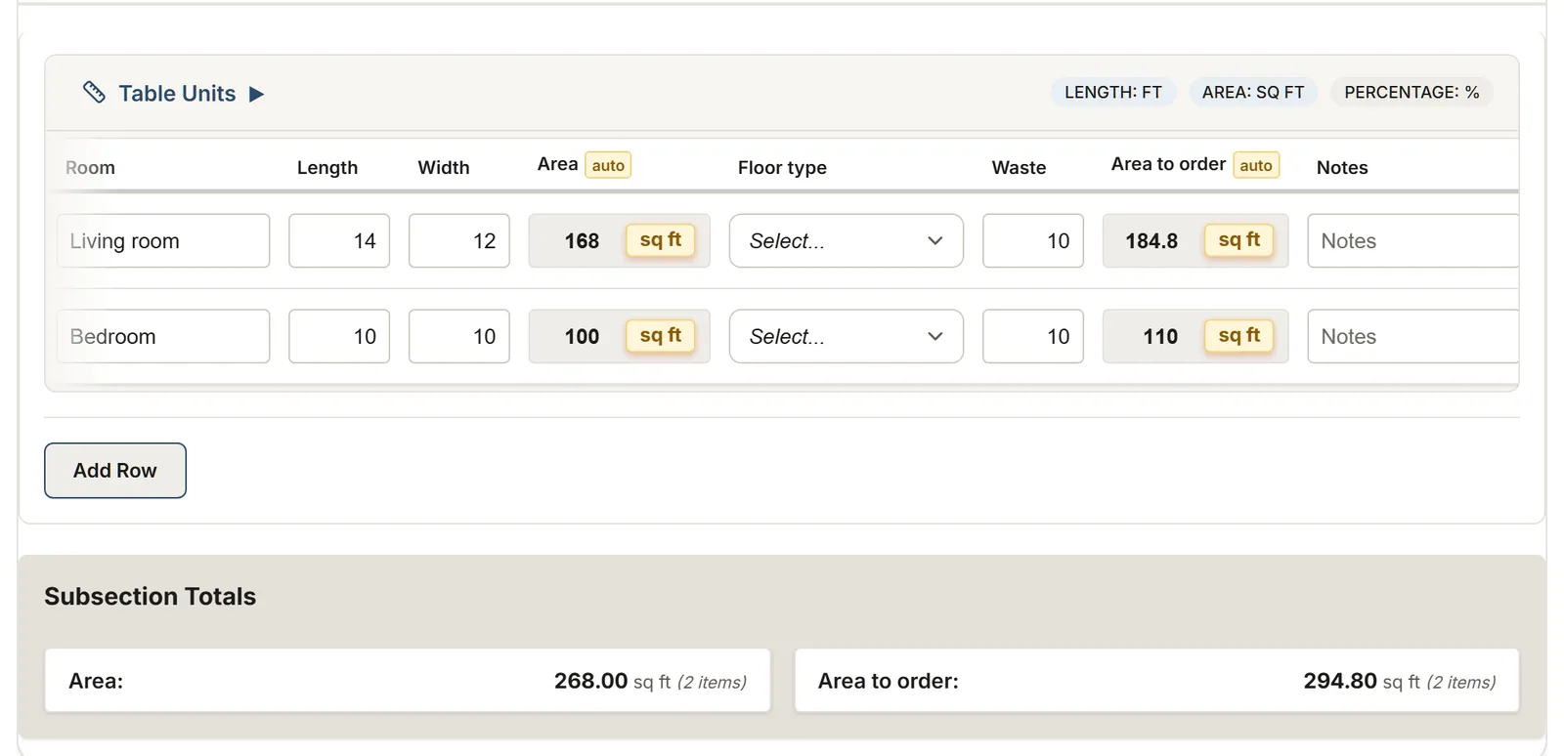Click the sq ft badge beside area 168
The height and width of the screenshot is (756, 1564).
(661, 240)
